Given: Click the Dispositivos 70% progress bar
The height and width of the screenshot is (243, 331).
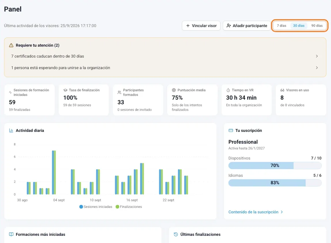Looking at the screenshot, I should [x=275, y=166].
